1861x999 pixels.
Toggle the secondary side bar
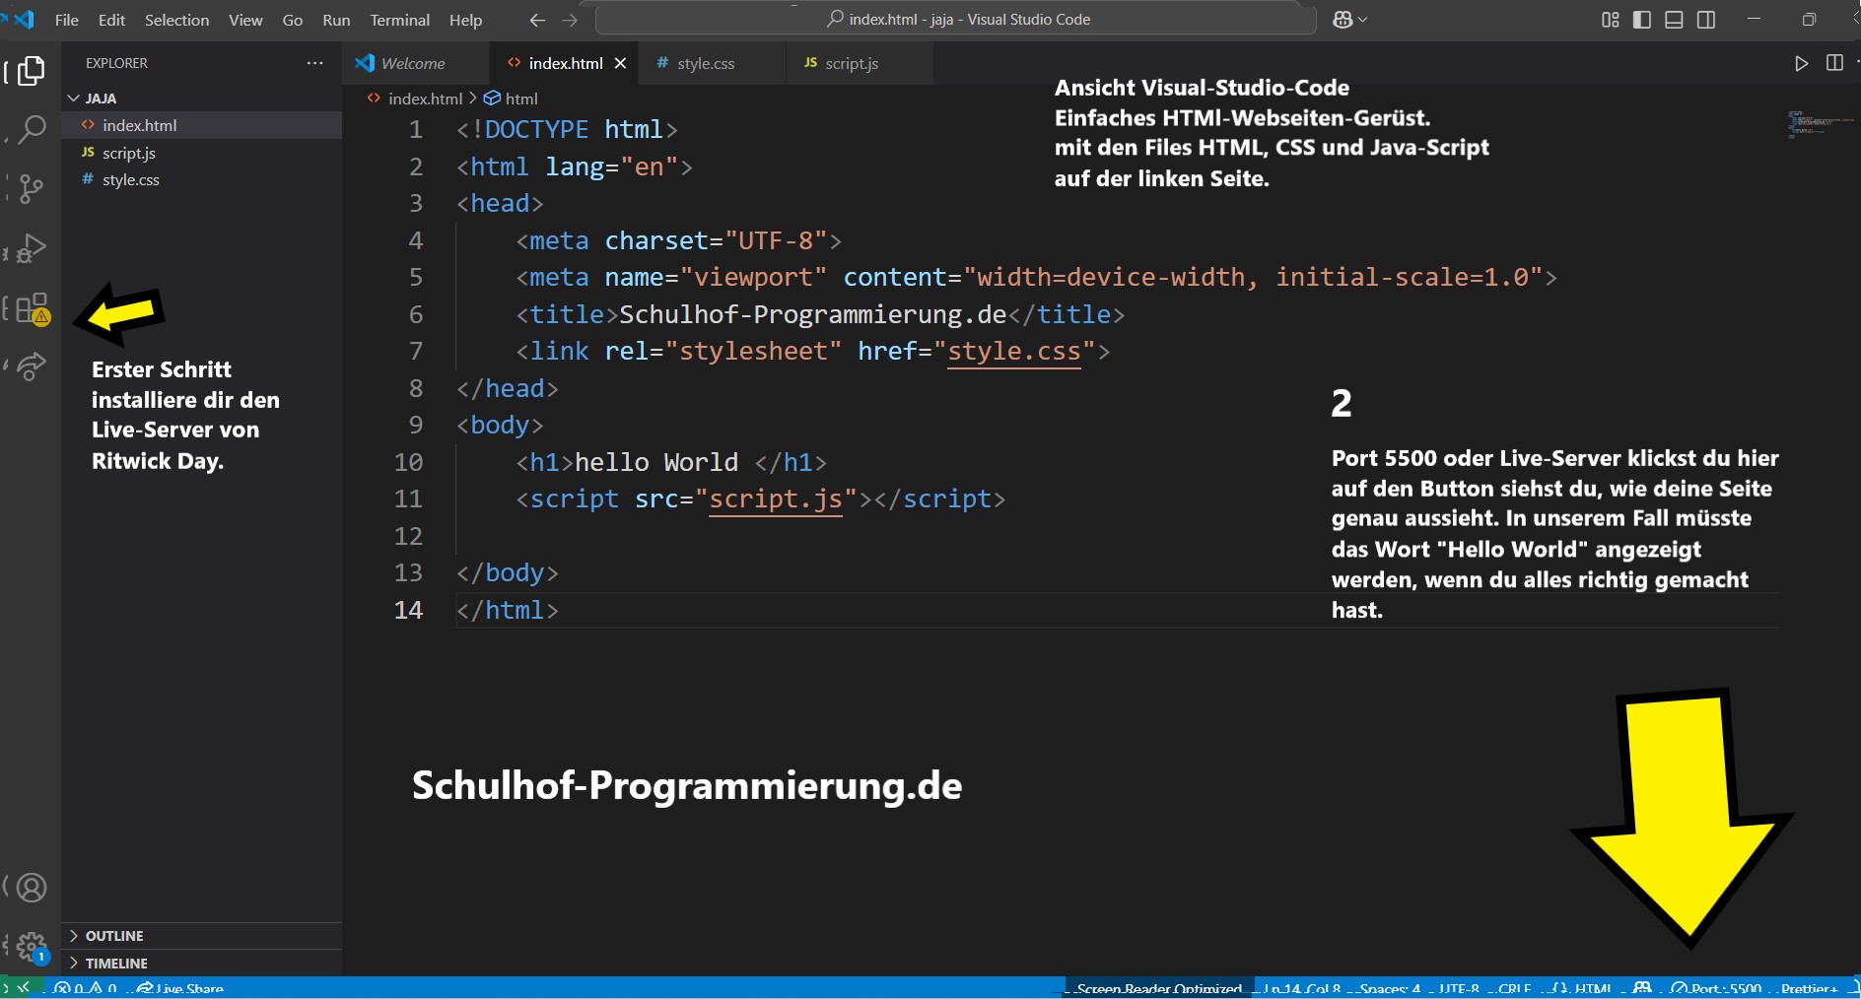1706,20
